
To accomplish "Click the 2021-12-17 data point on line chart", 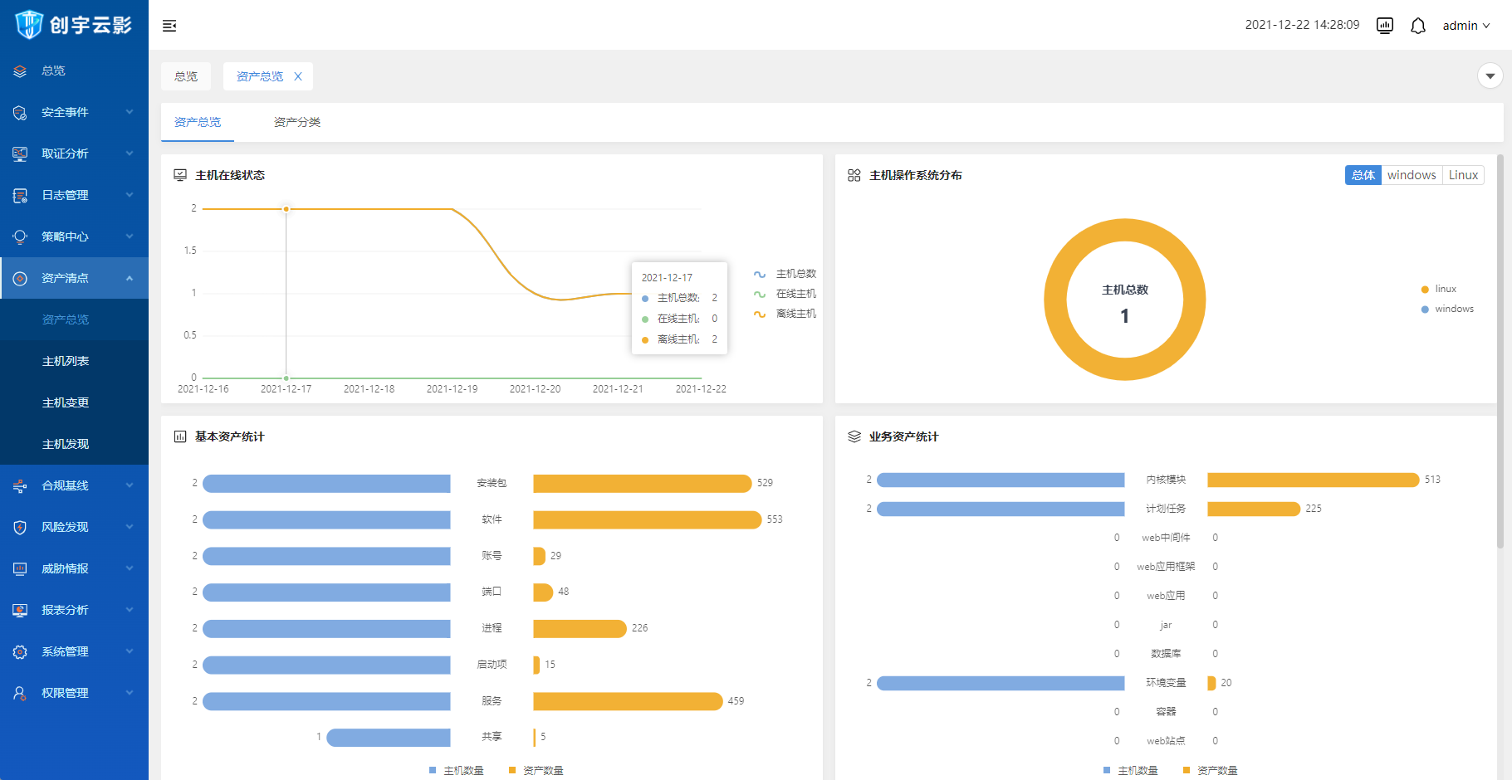I will tap(286, 209).
